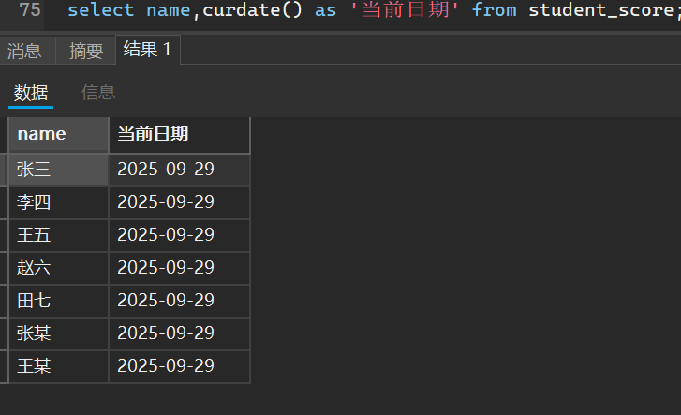Click the date cell in 李四's row
The width and height of the screenshot is (681, 415).
[179, 202]
